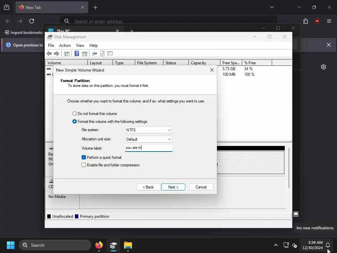Open Disk Management taskbar icon
This screenshot has width=337, height=253.
click(x=114, y=245)
